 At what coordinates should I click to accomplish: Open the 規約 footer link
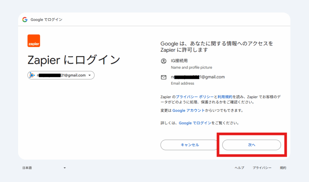click(283, 168)
